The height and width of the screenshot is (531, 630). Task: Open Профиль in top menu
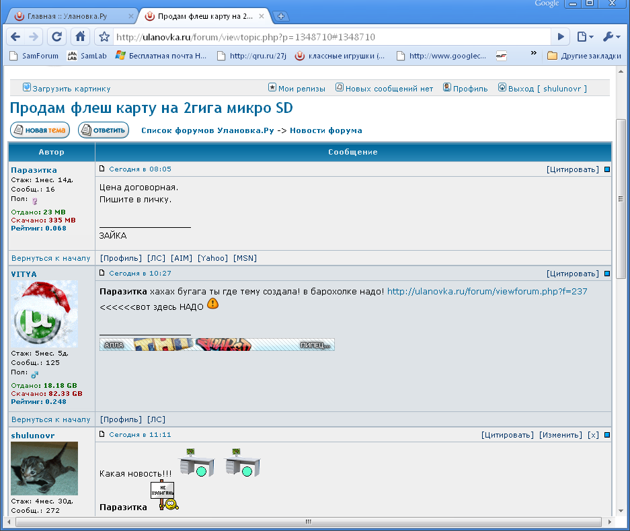coord(465,88)
